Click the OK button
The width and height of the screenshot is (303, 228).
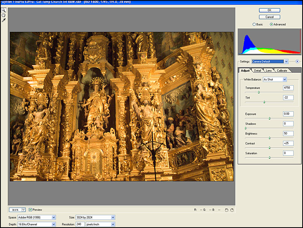coord(270,10)
